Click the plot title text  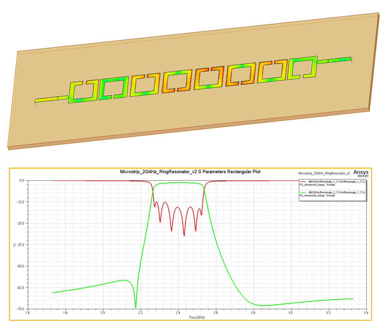tap(191, 172)
